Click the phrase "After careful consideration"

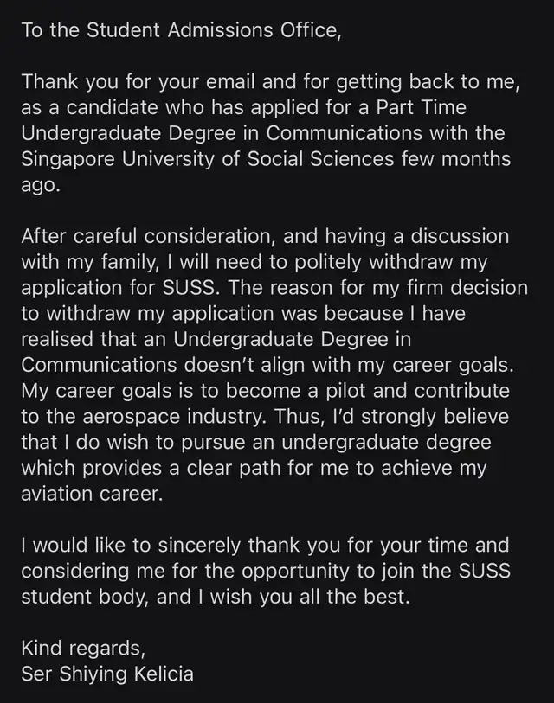pyautogui.click(x=131, y=237)
